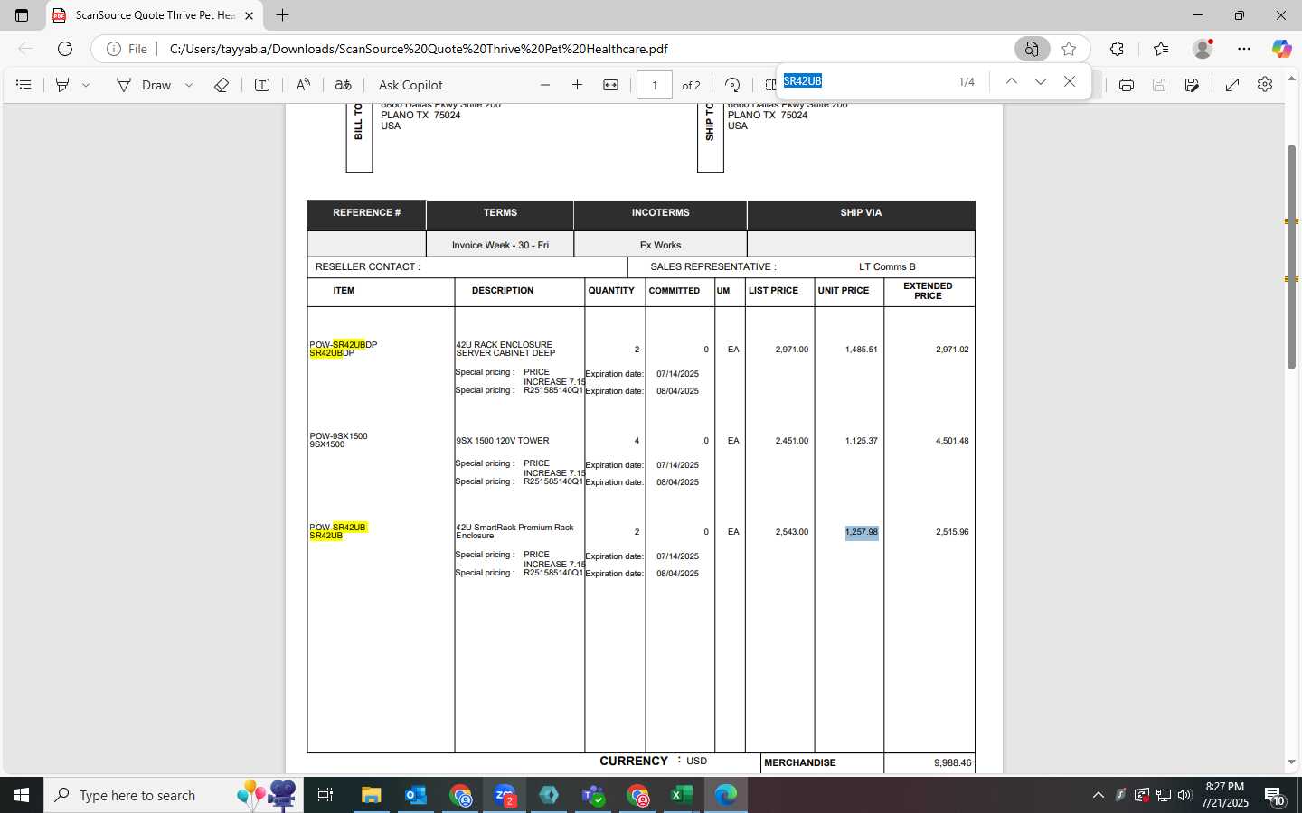Zoom out the PDF
Image resolution: width=1302 pixels, height=813 pixels.
(x=545, y=85)
